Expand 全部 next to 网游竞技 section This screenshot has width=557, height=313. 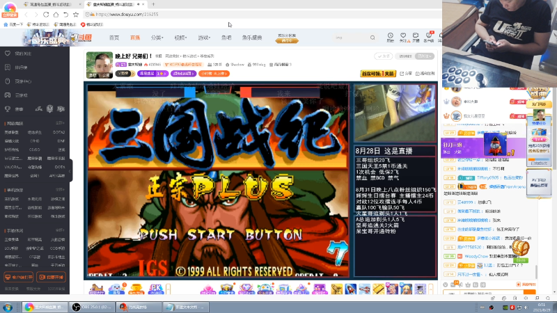(60, 123)
